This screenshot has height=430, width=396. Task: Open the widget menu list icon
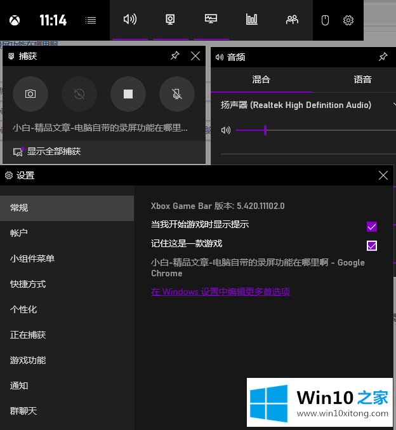coord(91,20)
